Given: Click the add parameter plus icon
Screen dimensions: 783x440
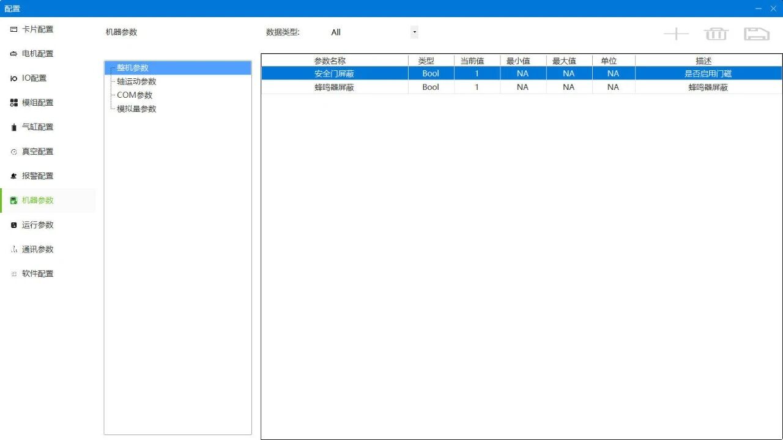Looking at the screenshot, I should [677, 34].
